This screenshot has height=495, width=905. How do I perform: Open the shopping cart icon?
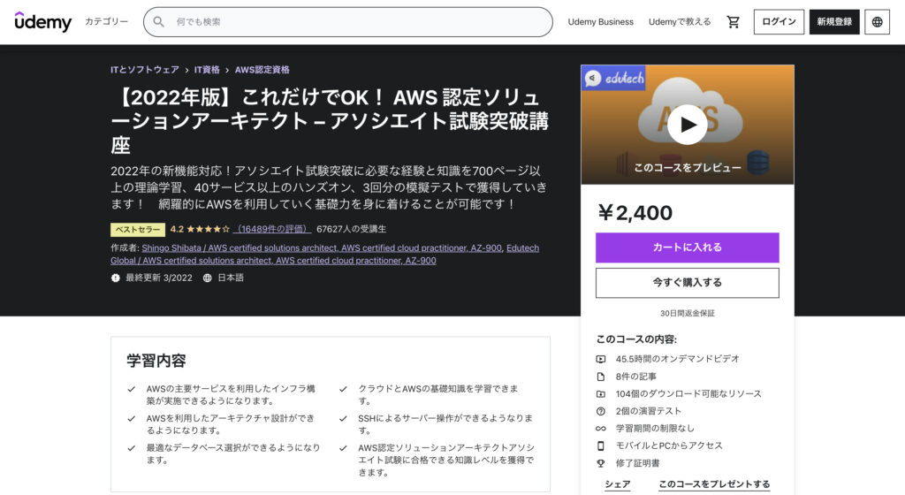733,22
